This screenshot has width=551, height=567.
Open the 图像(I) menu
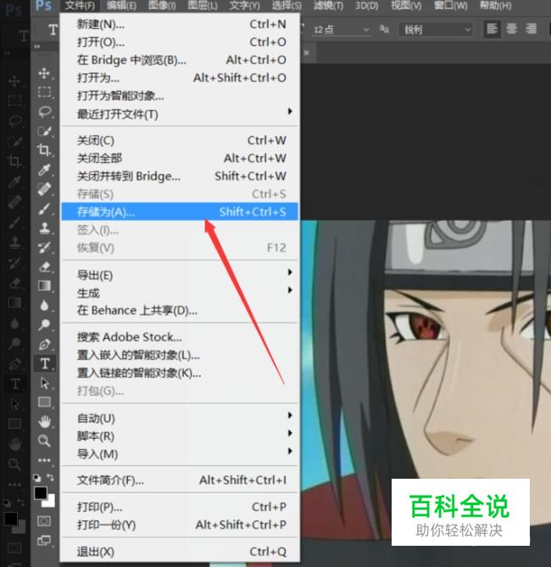[x=162, y=6]
